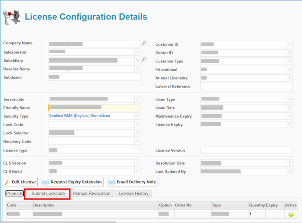Click the help icon beside Recovery Code
The width and height of the screenshot is (302, 223).
tap(137, 141)
